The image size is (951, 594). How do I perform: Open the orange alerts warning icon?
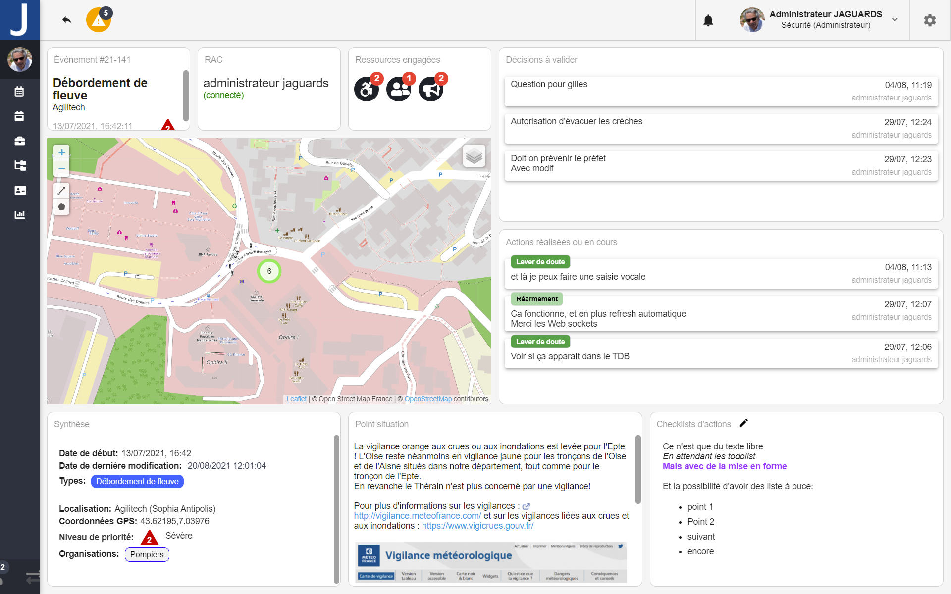[x=99, y=20]
